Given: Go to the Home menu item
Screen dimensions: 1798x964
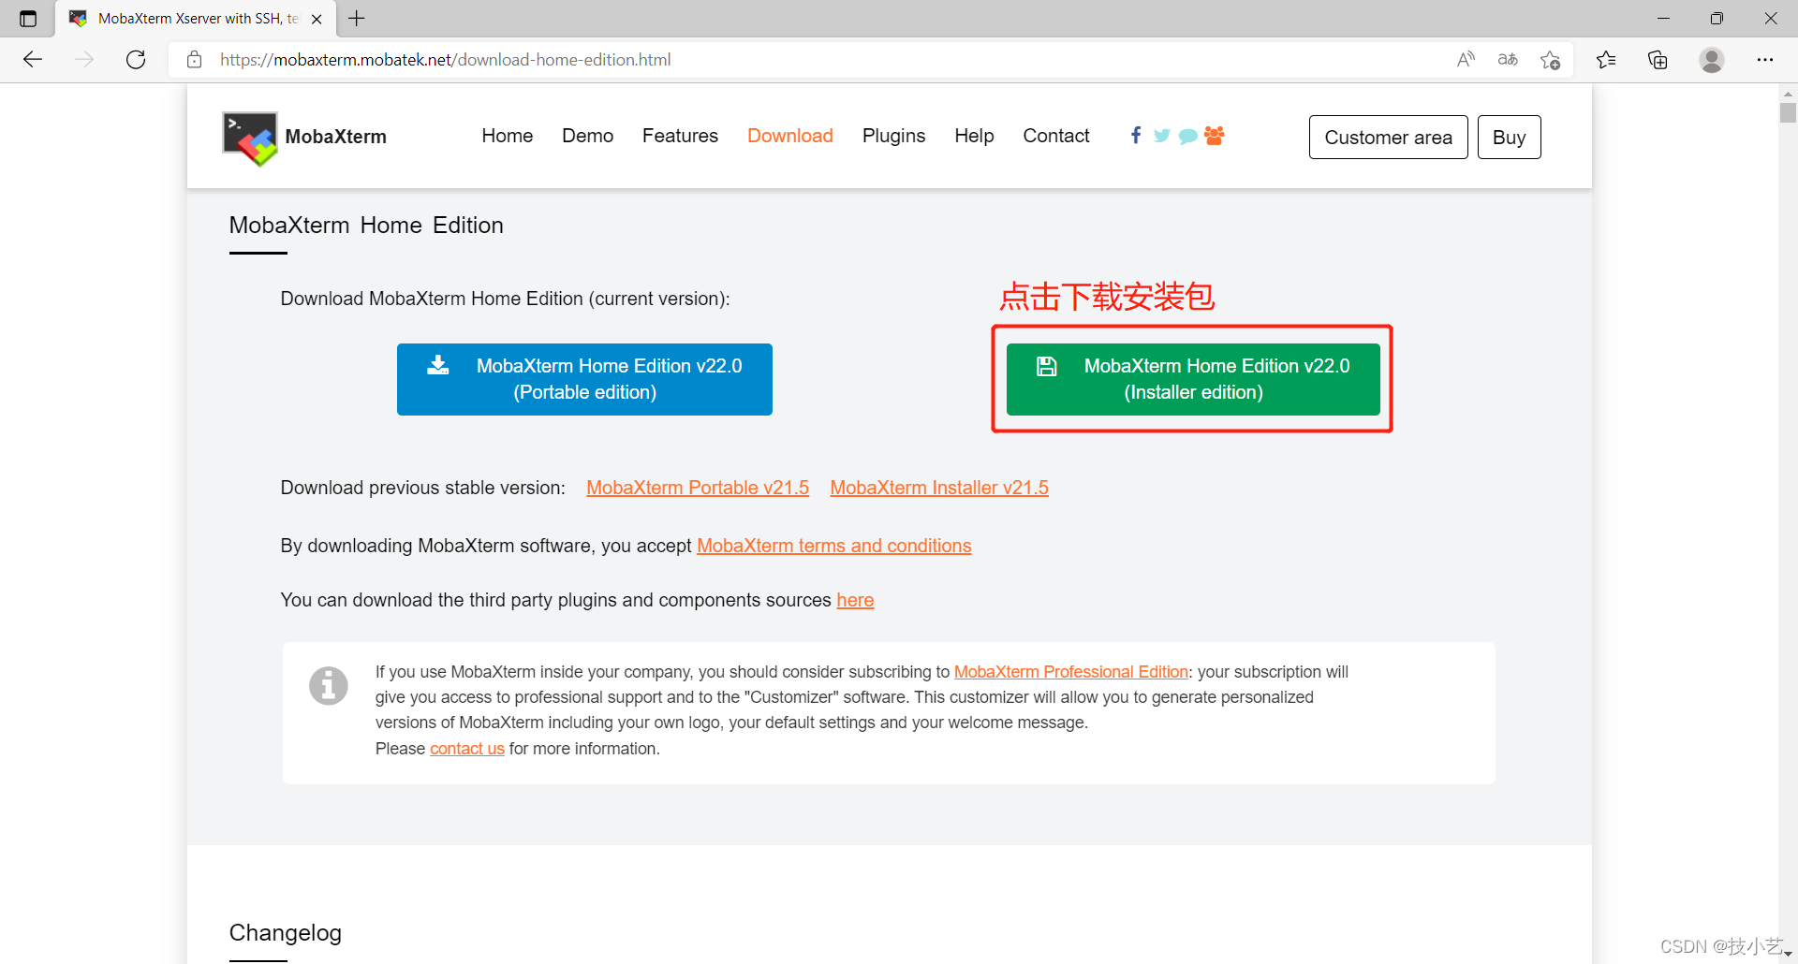Looking at the screenshot, I should tap(508, 136).
